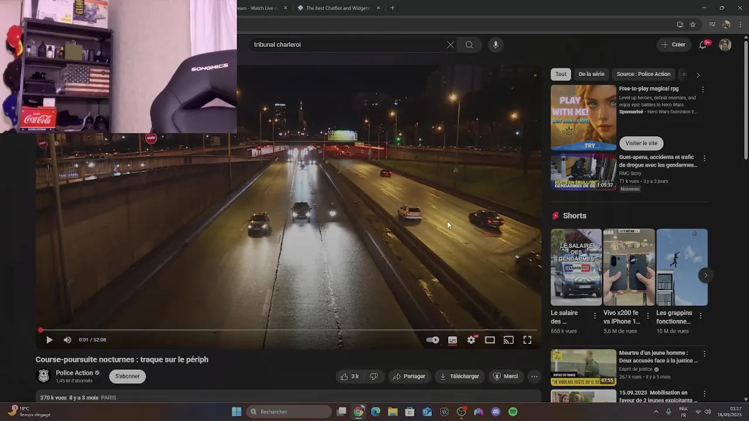This screenshot has width=749, height=421.
Task: Like the video with thumbs up
Action: (x=350, y=377)
